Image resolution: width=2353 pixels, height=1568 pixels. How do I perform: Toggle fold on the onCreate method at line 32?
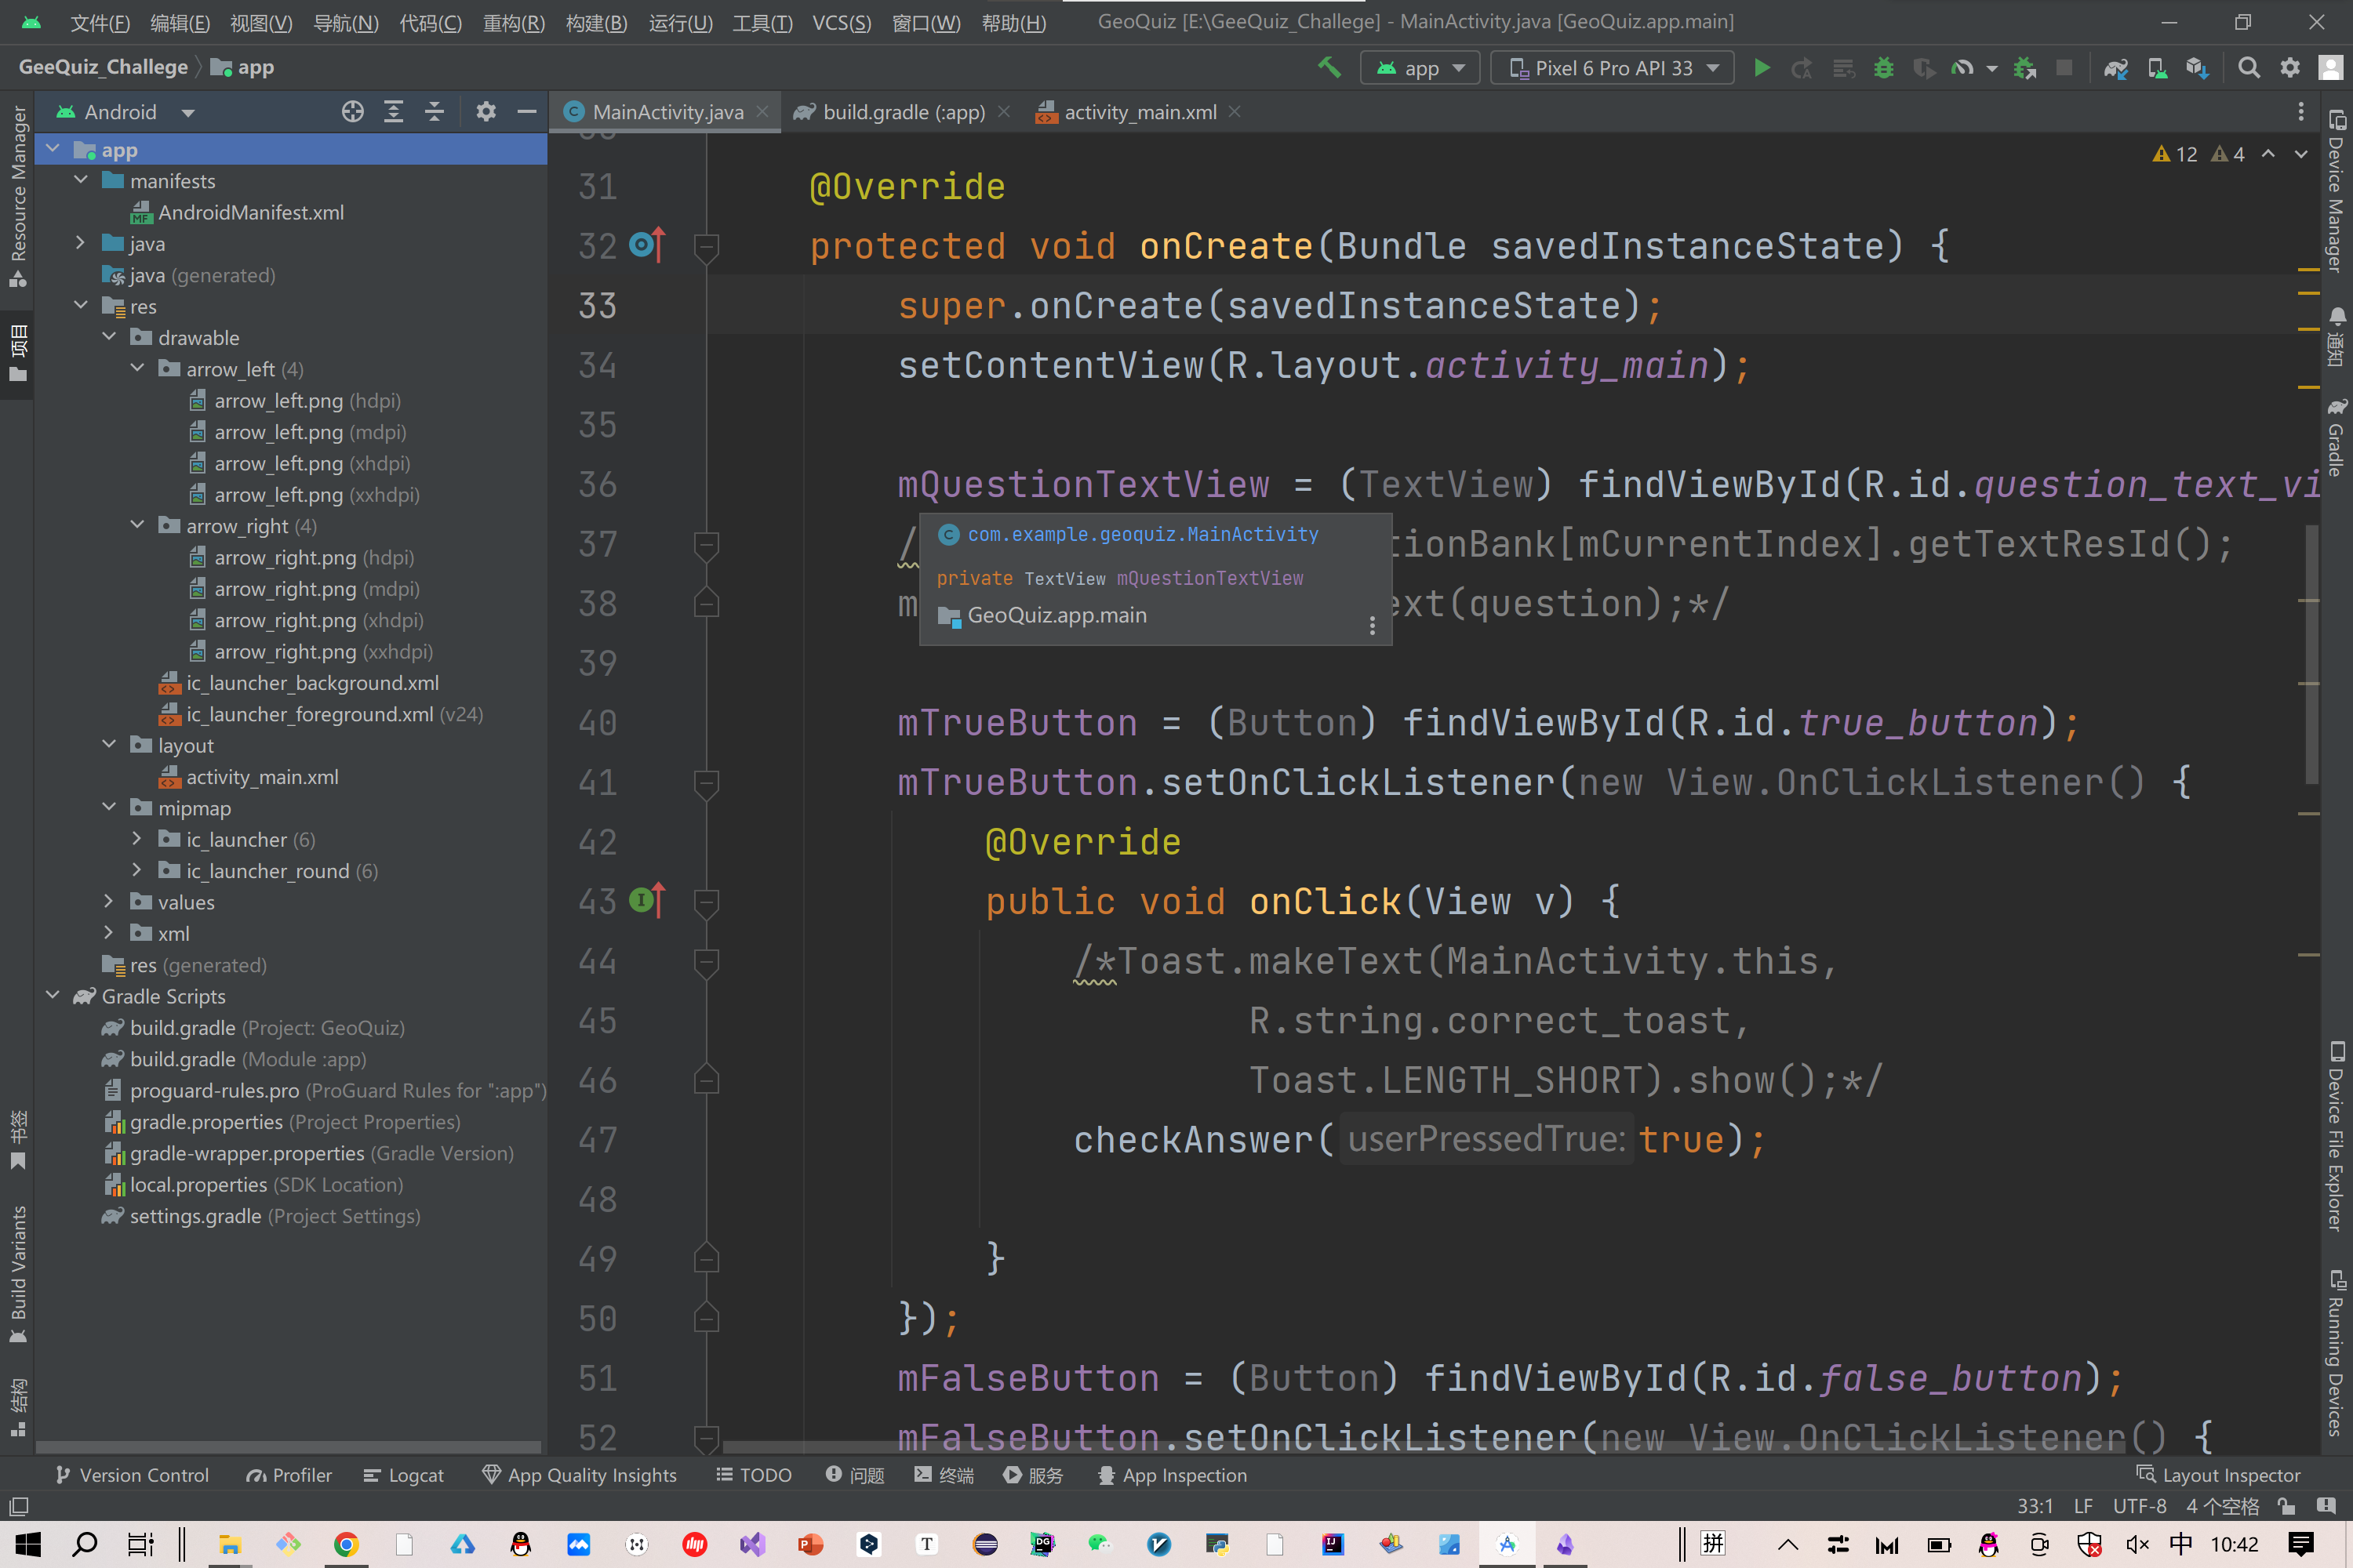pyautogui.click(x=707, y=246)
